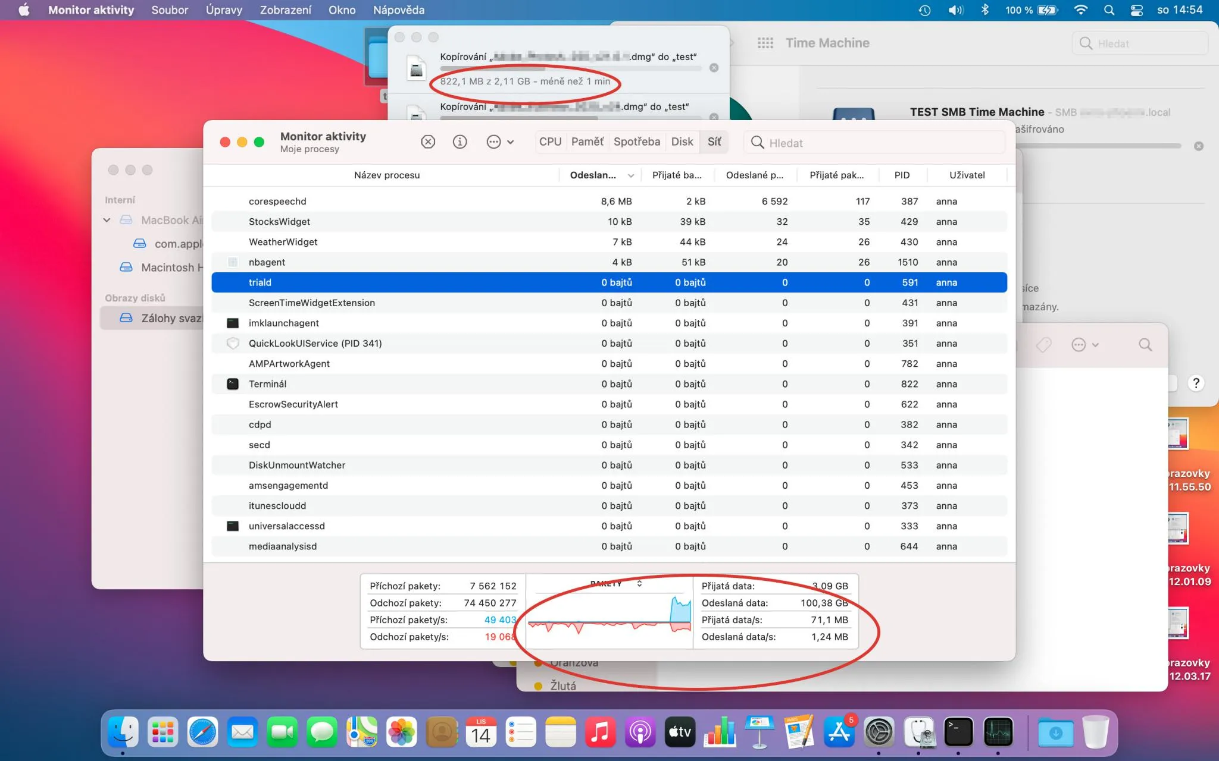This screenshot has width=1219, height=761.
Task: Select the Macintosh HD volume in Disk Utility sidebar
Action: [x=161, y=268]
